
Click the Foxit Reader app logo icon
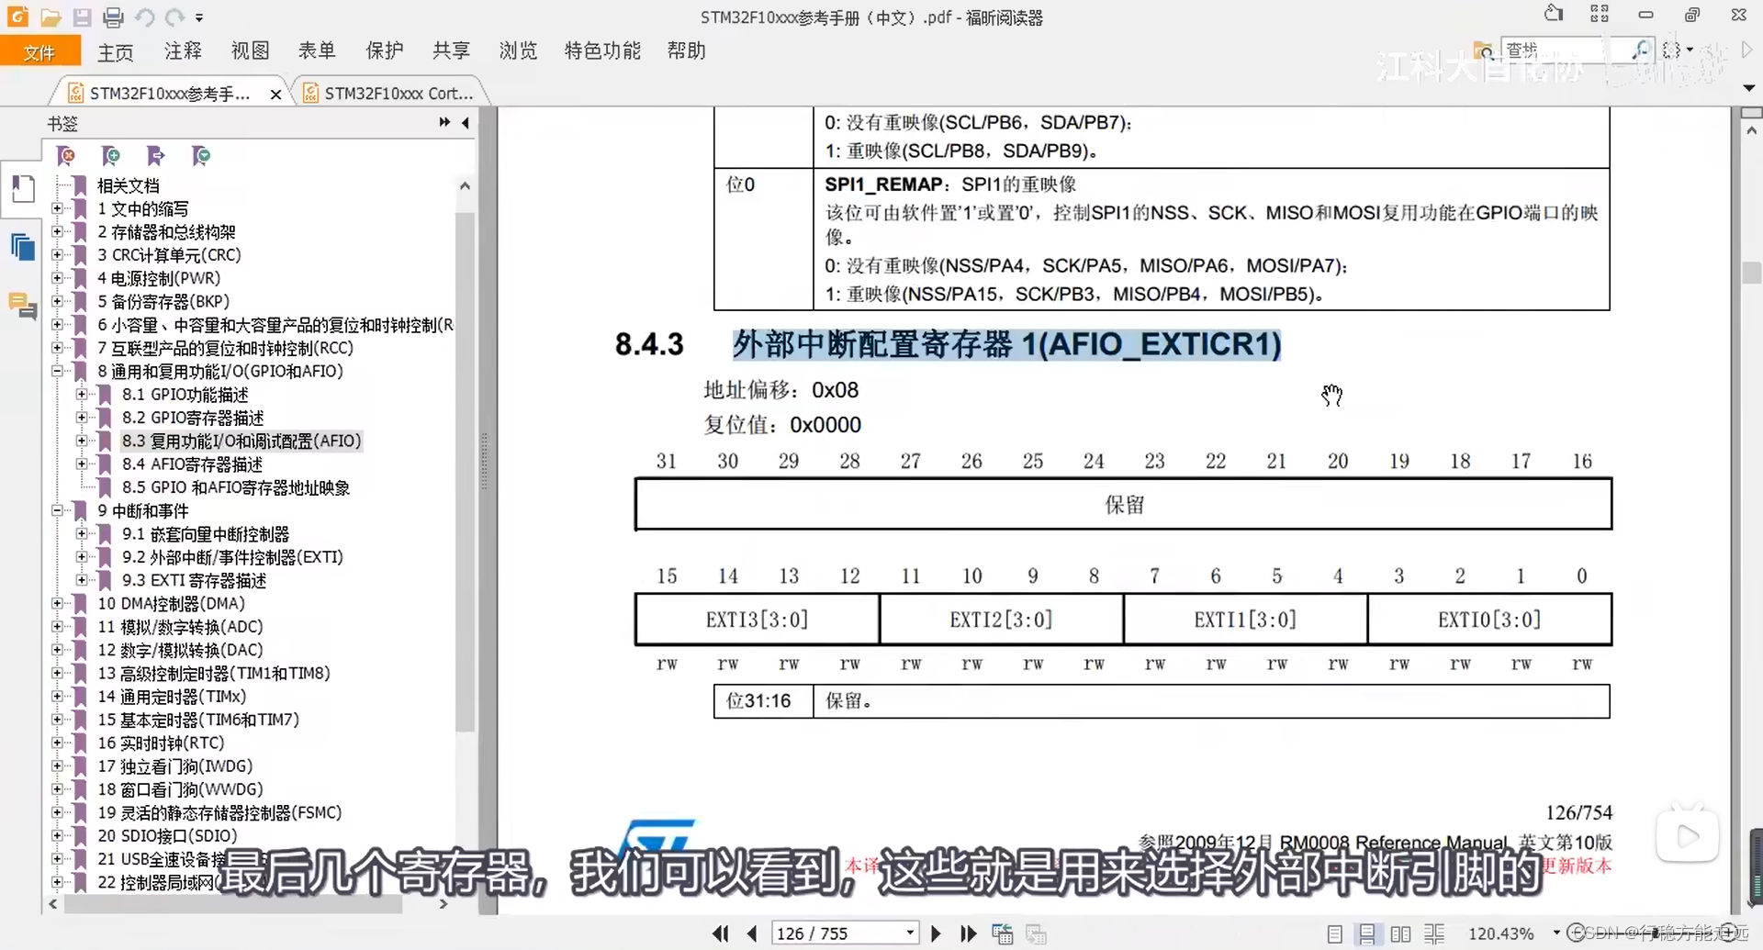click(17, 17)
